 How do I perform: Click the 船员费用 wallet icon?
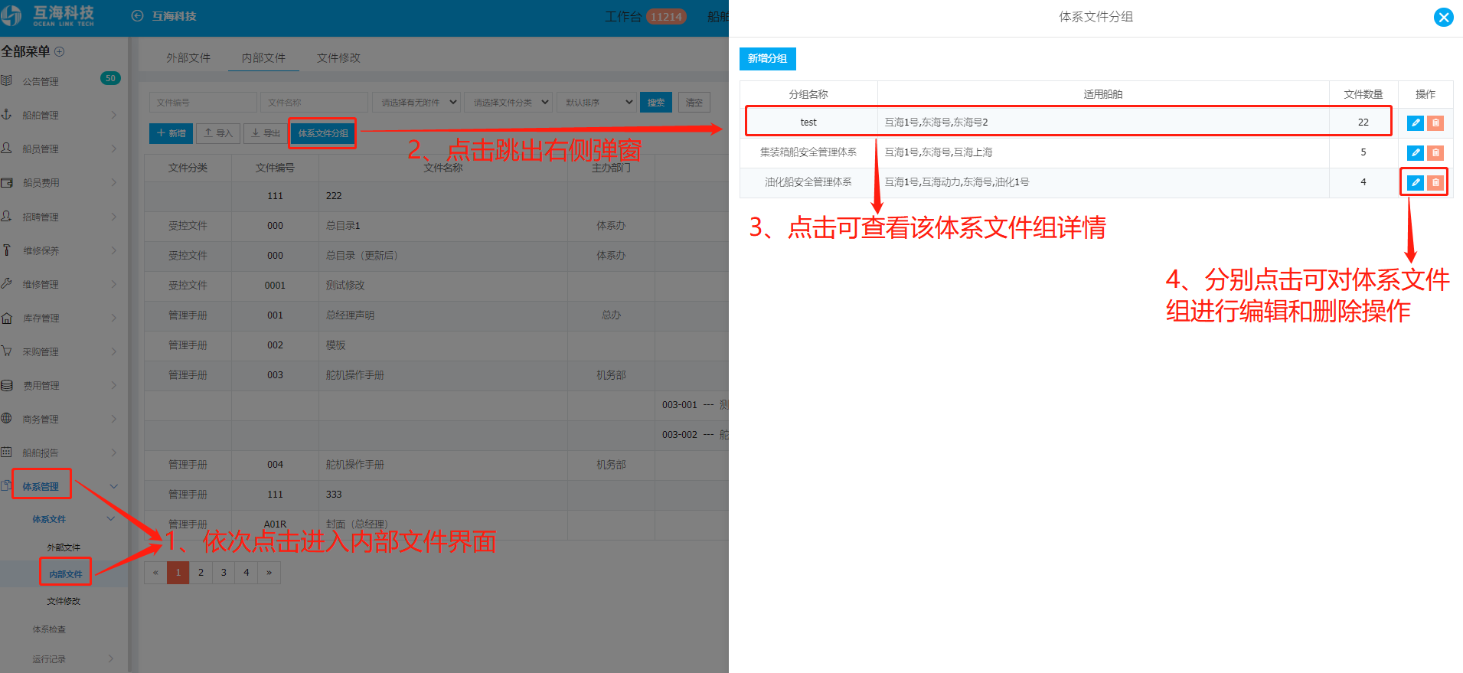coord(6,182)
